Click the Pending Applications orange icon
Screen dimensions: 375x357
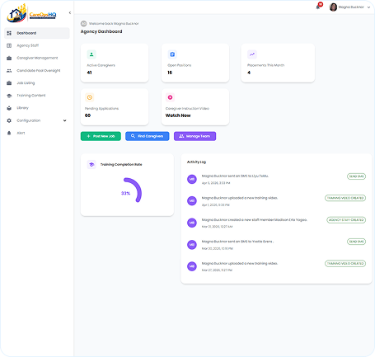click(90, 97)
